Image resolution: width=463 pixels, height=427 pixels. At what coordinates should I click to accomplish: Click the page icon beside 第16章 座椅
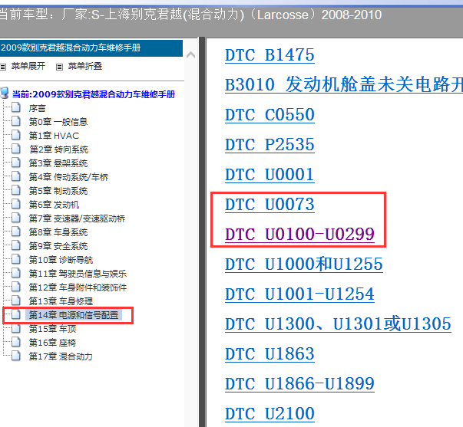[15, 342]
